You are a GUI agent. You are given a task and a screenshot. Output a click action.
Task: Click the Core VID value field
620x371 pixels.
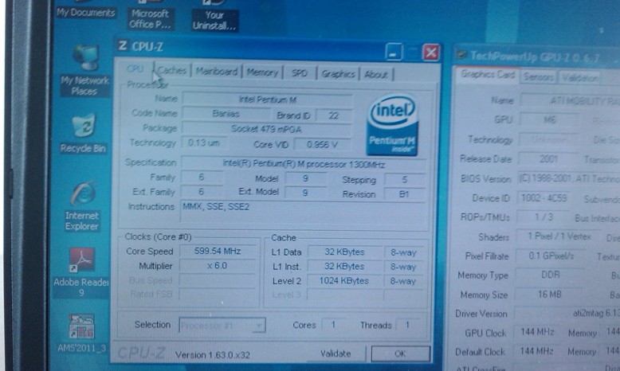pos(322,145)
